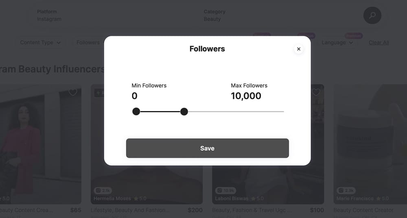Open the Hermella Moses listing title

(130, 210)
